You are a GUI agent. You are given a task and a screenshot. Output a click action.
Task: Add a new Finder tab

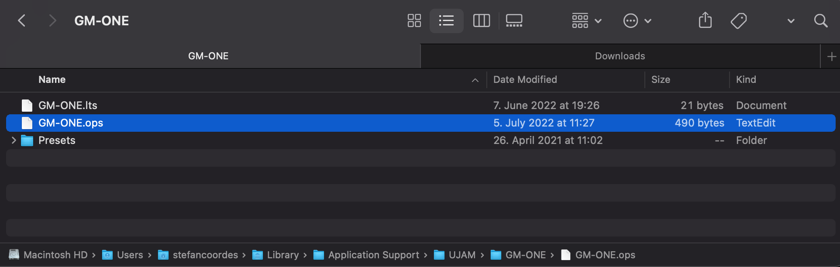click(831, 56)
